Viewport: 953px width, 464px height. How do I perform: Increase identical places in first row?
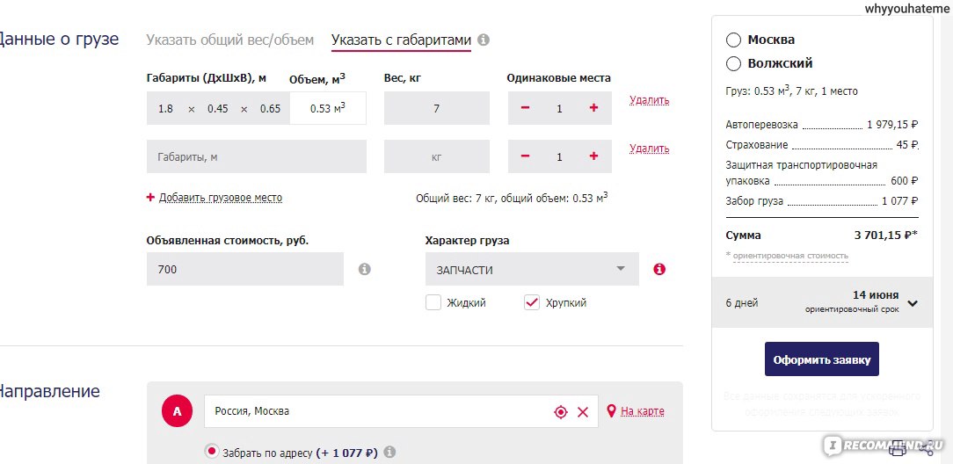[593, 108]
